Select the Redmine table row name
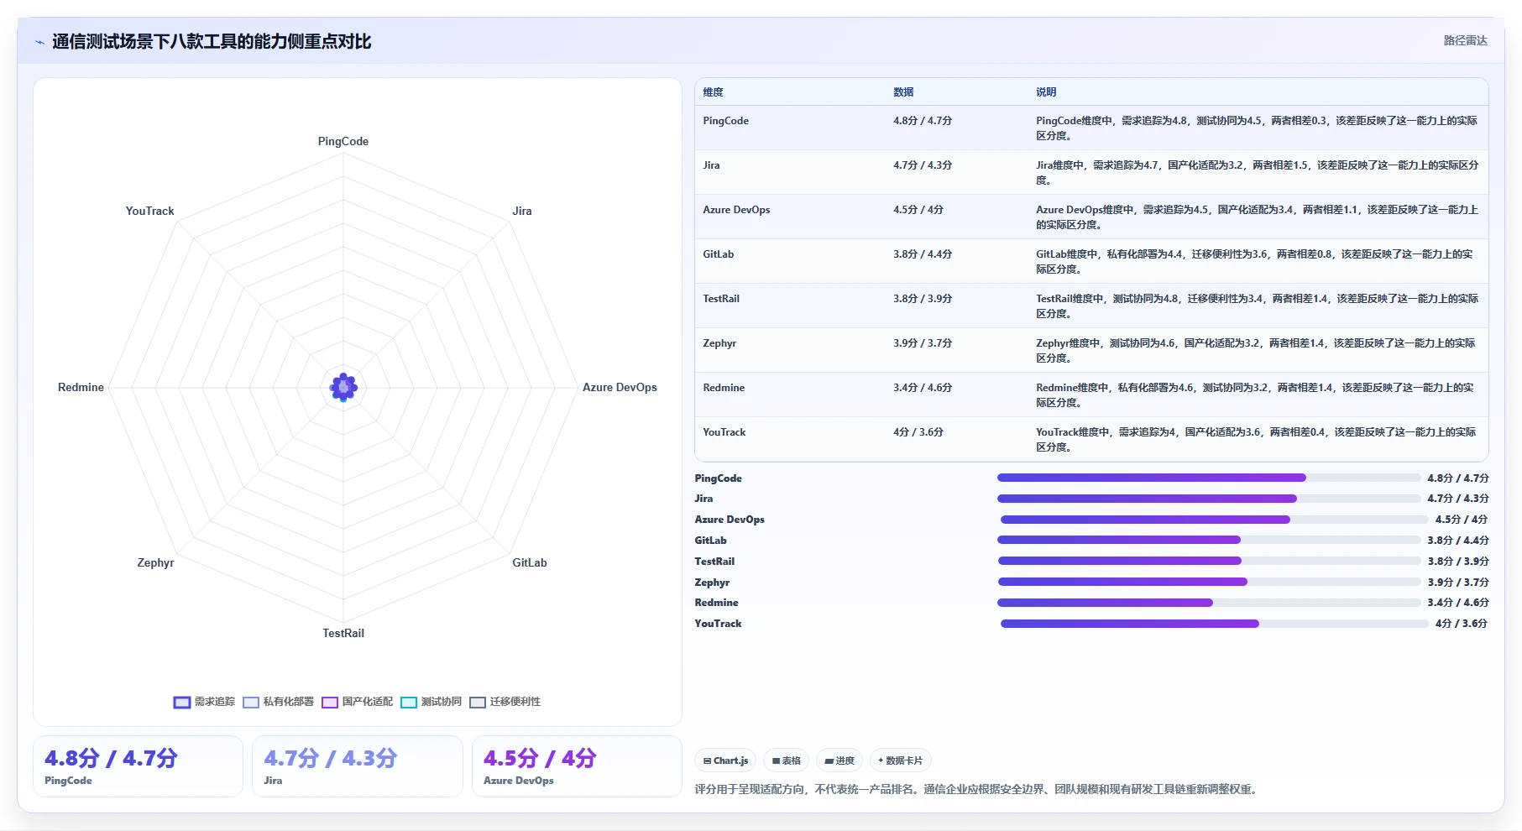1522x831 pixels. tap(724, 388)
